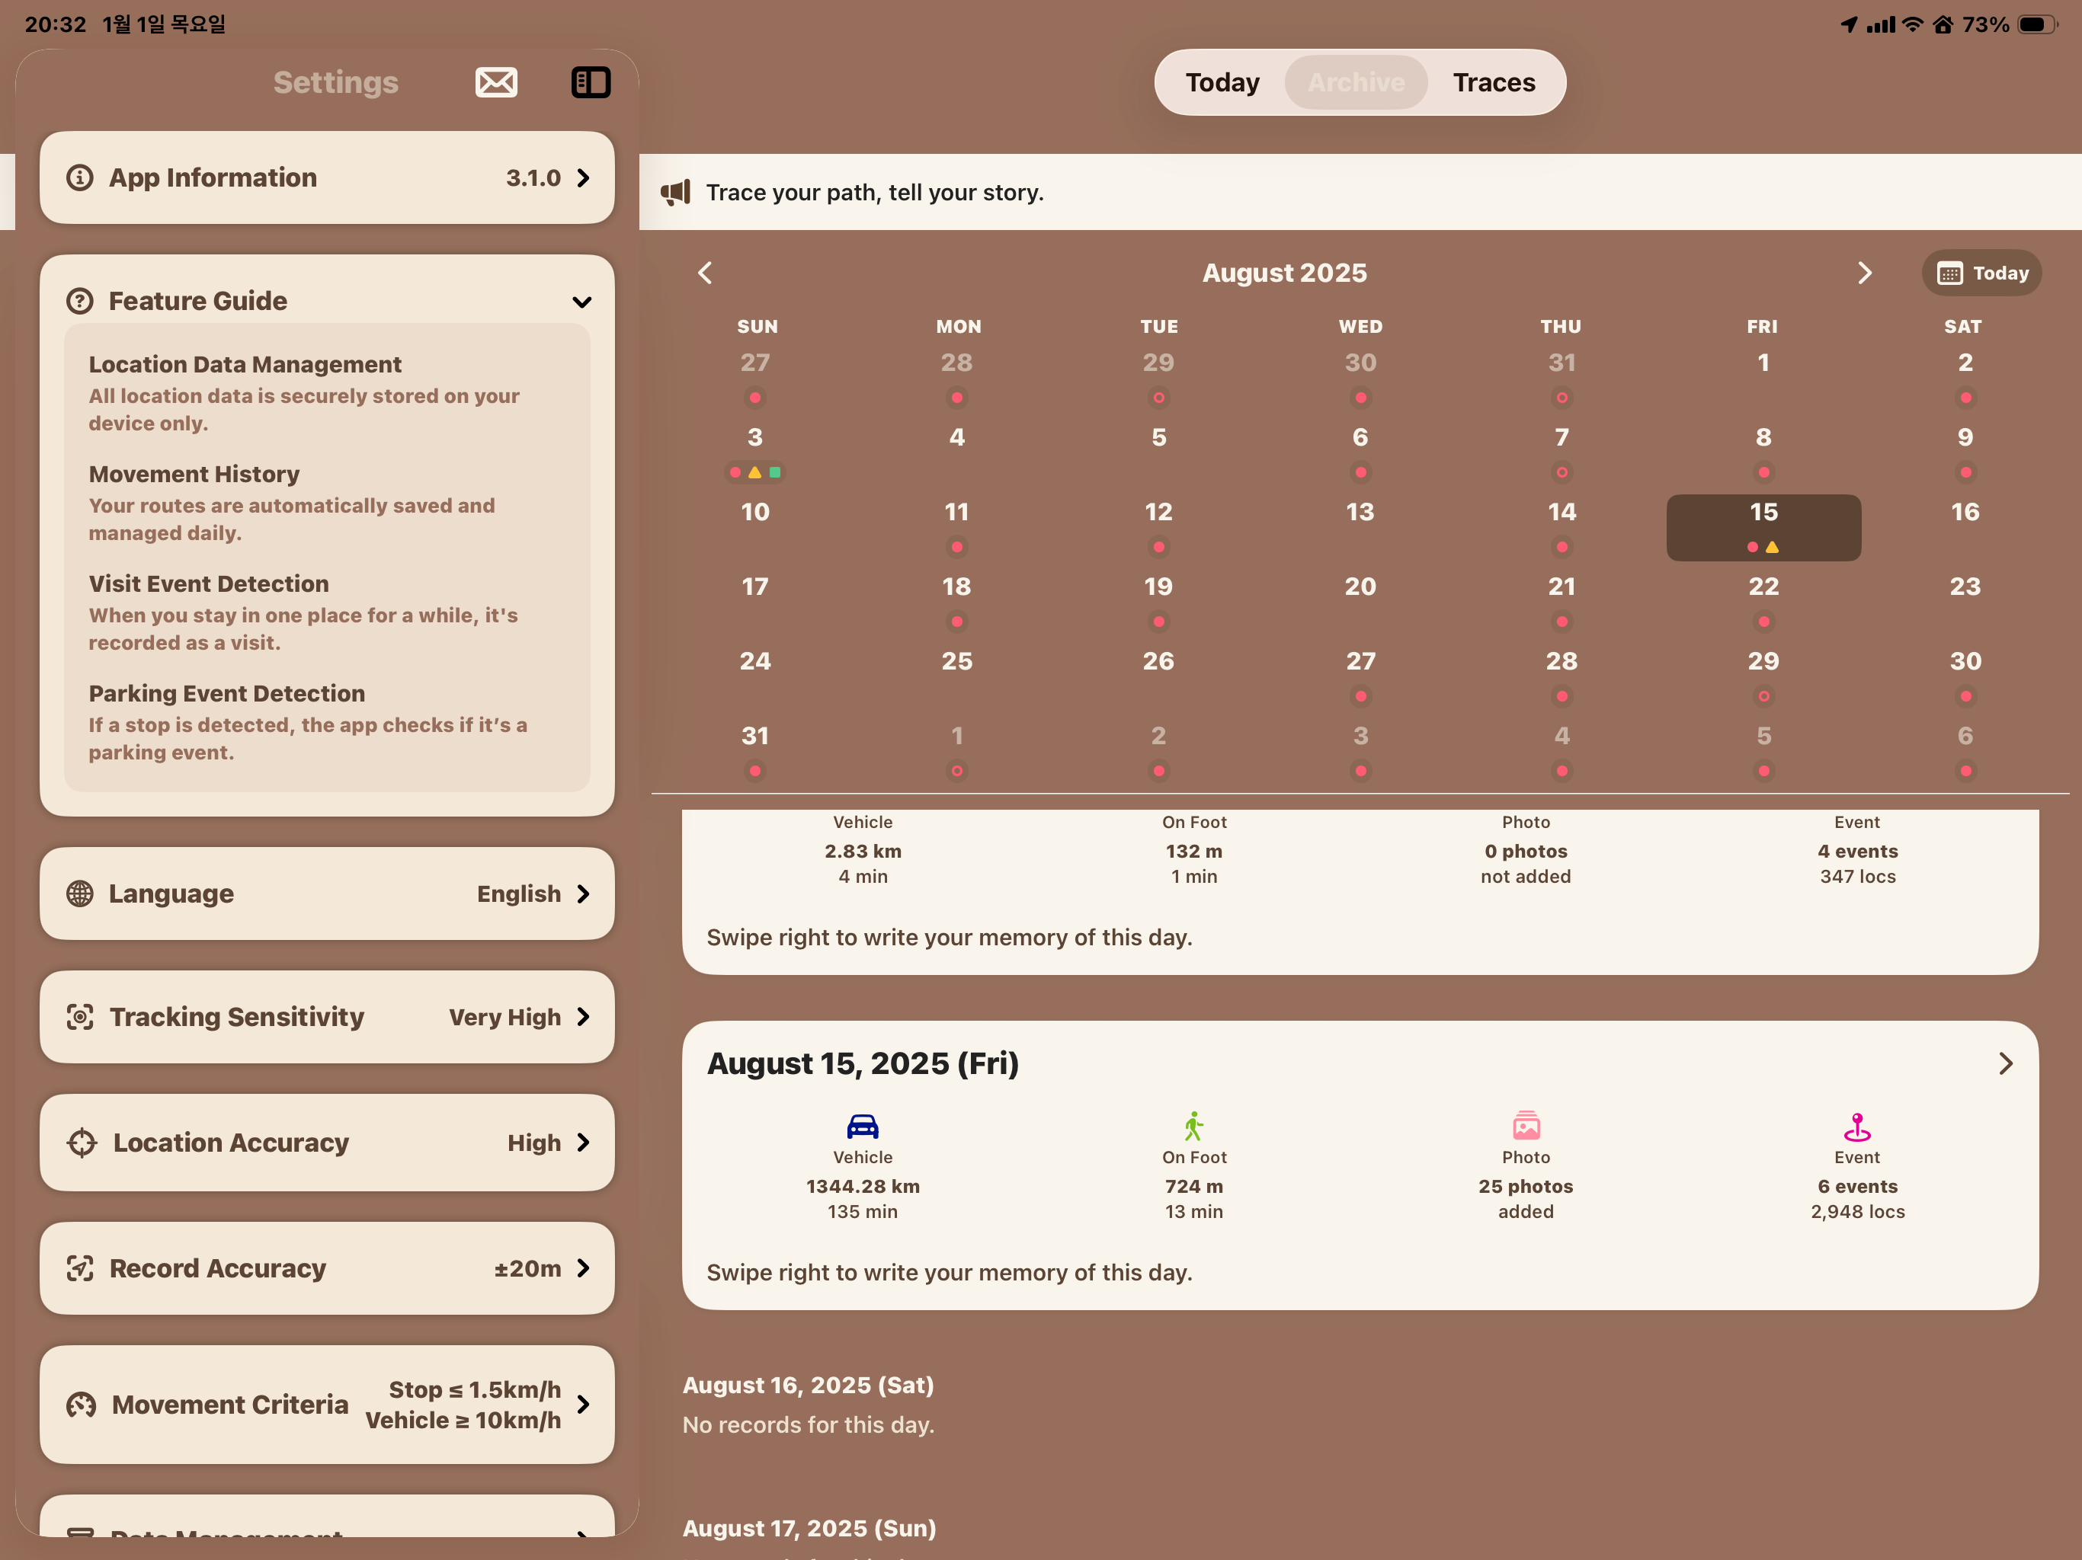Open Movement Criteria speed settings
Viewport: 2082px width, 1560px height.
327,1405
